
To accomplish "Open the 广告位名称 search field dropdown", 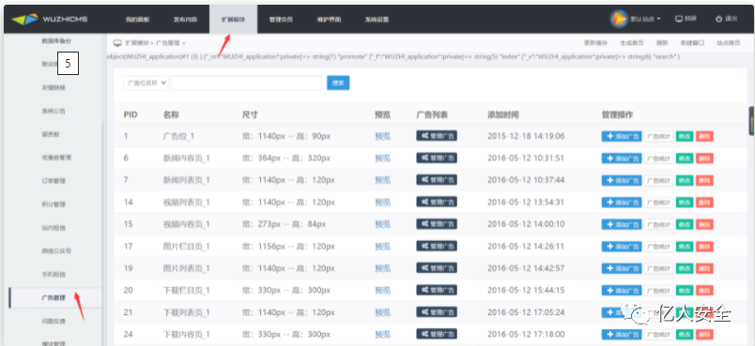I will coord(146,83).
